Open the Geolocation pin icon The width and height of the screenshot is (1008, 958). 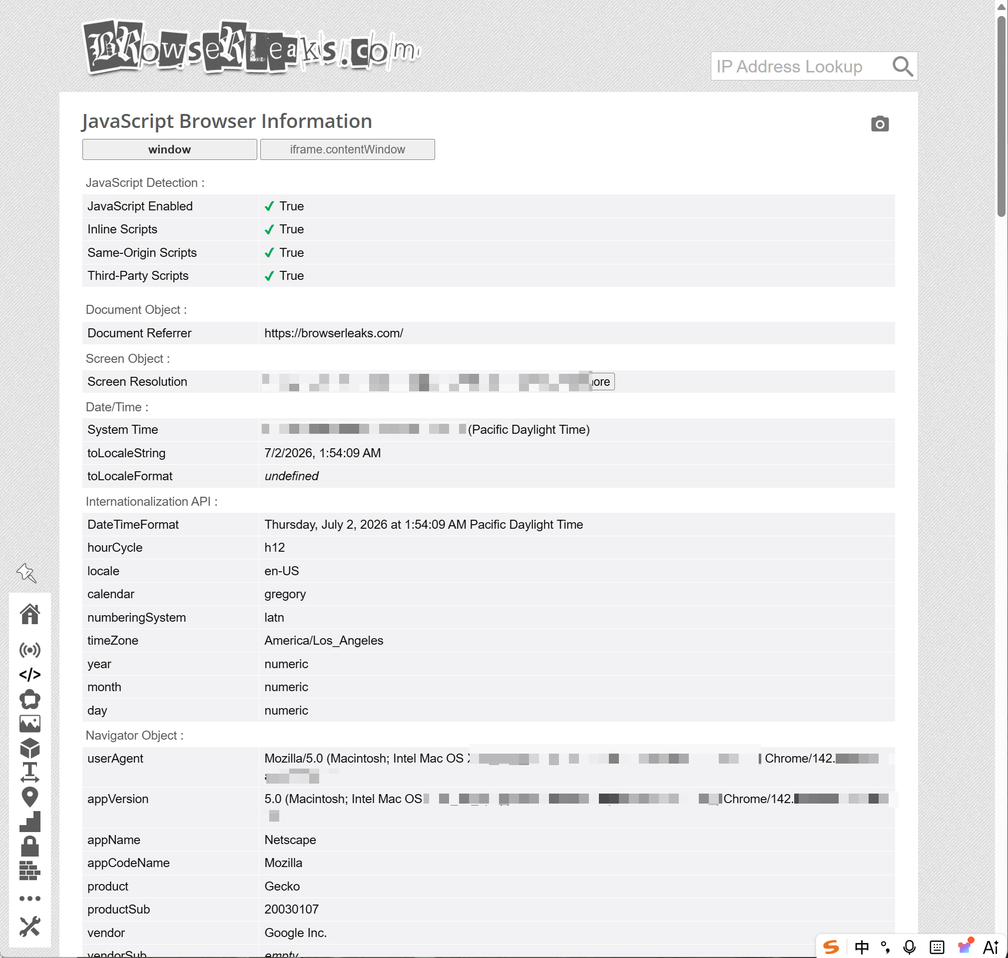pos(29,797)
